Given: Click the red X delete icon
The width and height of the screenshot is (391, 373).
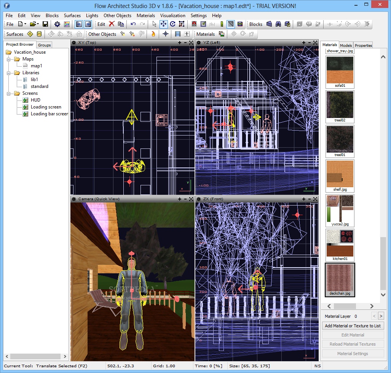Looking at the screenshot, I should (x=112, y=24).
